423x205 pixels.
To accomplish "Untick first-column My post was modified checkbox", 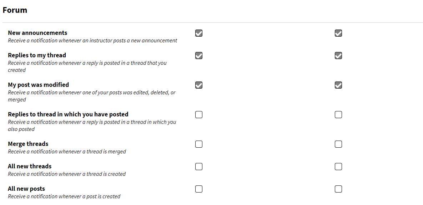I will [x=199, y=85].
